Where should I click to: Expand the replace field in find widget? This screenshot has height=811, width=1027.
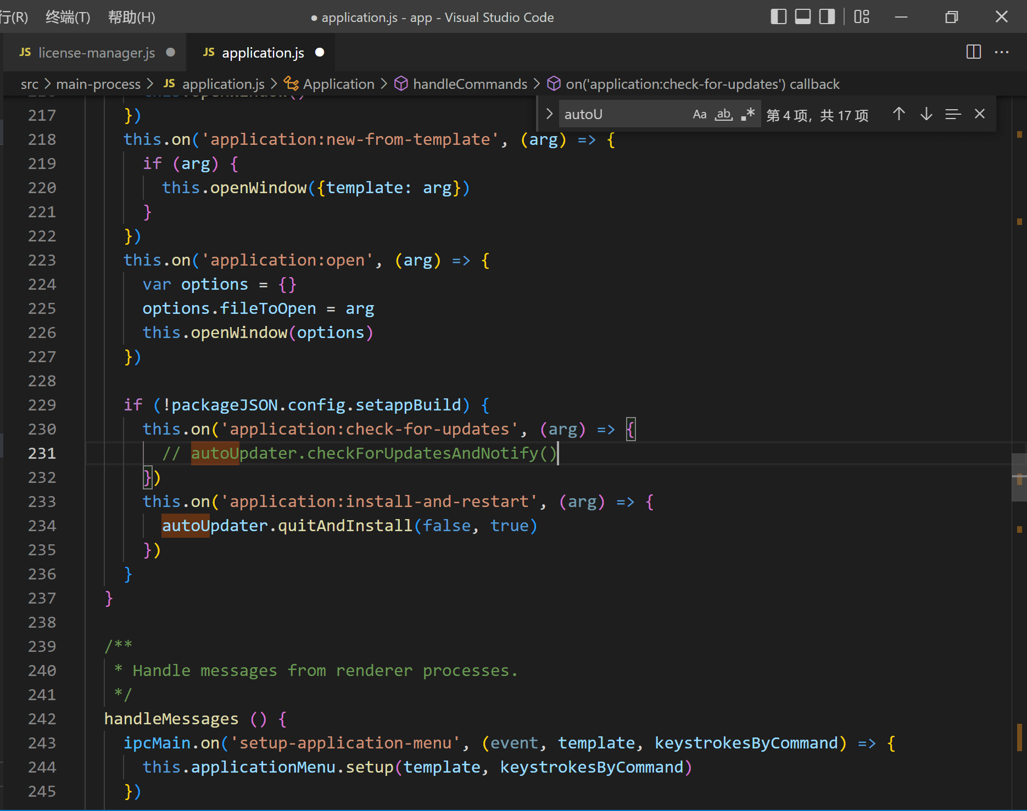click(x=549, y=114)
